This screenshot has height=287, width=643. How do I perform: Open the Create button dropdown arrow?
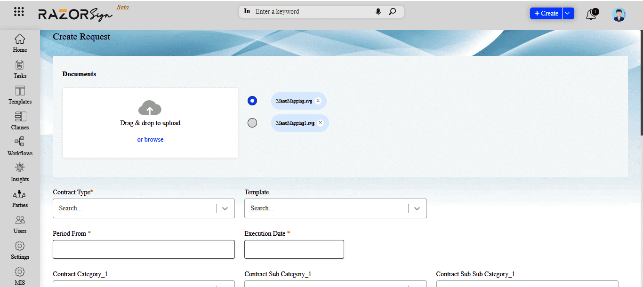pos(568,13)
